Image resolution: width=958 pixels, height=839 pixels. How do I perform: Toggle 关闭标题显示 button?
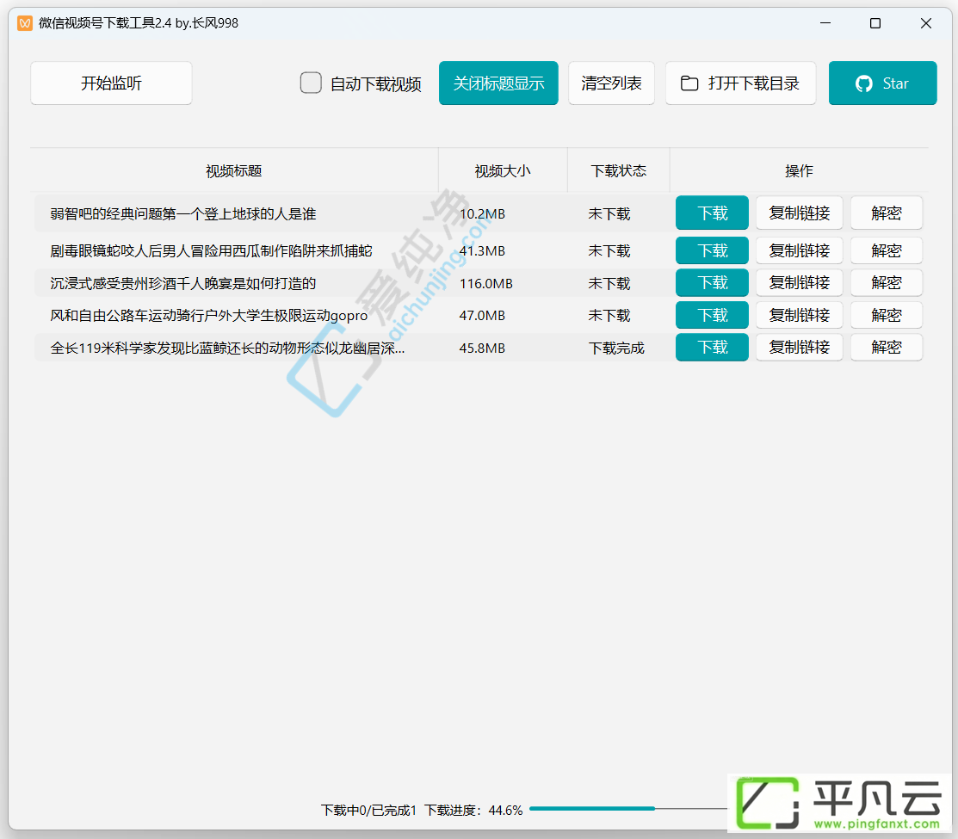[x=498, y=83]
